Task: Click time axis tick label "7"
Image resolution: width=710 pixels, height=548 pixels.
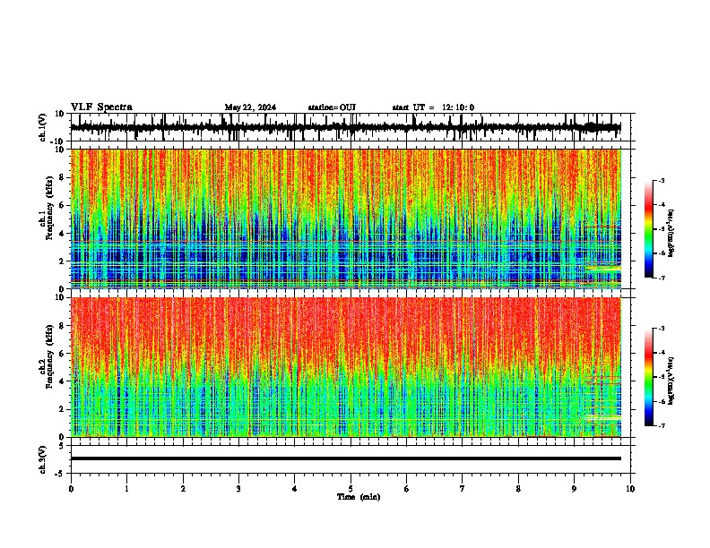Action: pyautogui.click(x=463, y=489)
